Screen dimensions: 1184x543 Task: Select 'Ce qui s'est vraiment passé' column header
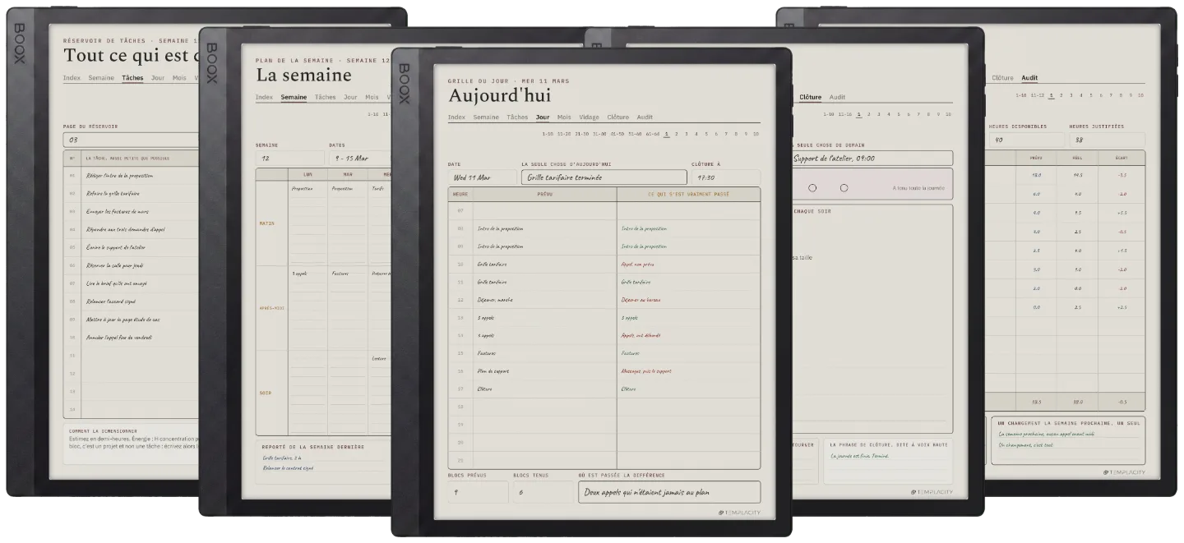point(687,194)
